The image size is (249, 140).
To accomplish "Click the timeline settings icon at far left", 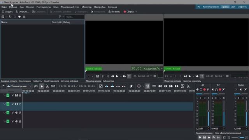I will click(x=3, y=86).
